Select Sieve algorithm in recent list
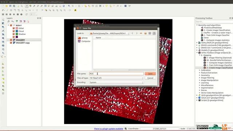Image resolution: width=233 pixels, height=131 pixels. pos(206,38)
